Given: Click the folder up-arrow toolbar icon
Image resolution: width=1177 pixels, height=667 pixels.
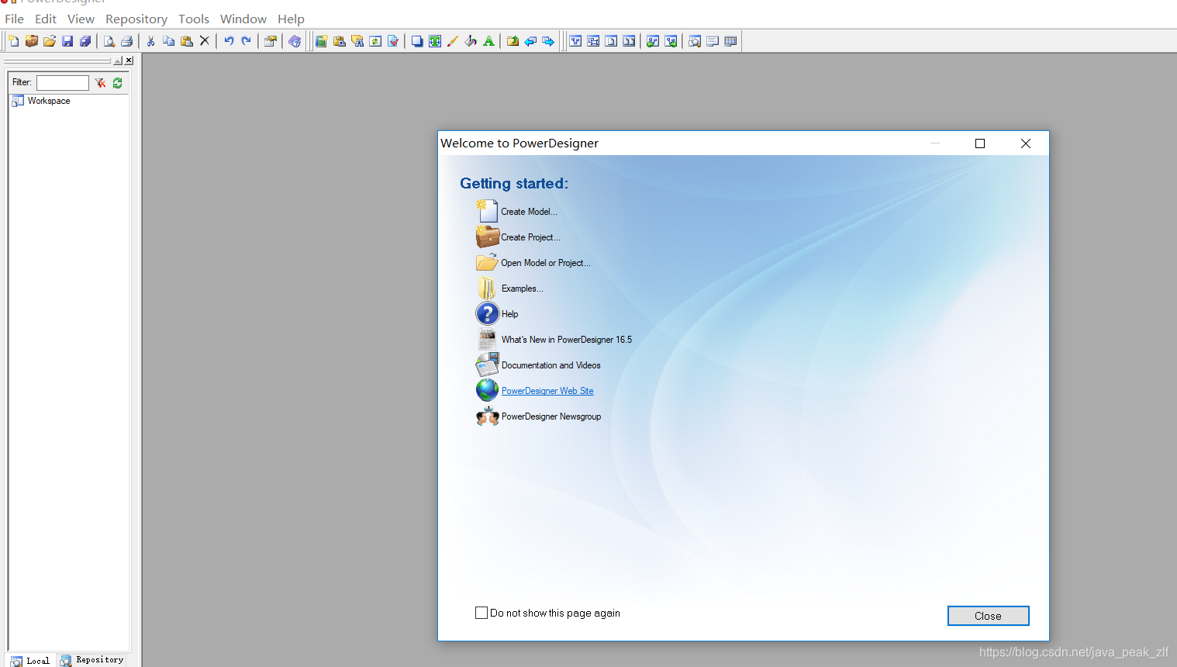Looking at the screenshot, I should [x=513, y=41].
